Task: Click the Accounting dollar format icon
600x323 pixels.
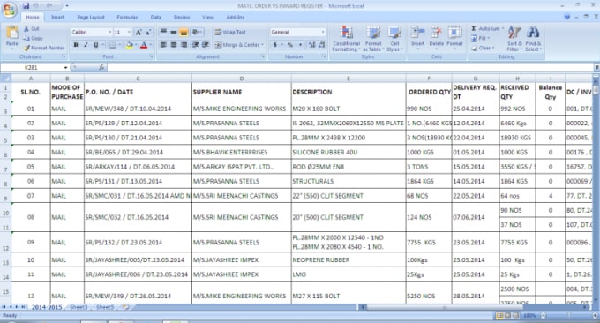Action: [274, 45]
